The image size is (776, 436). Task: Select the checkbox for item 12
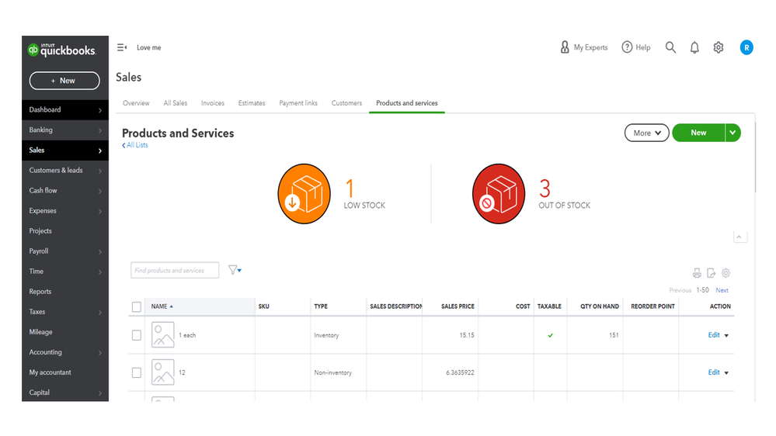[x=137, y=372]
